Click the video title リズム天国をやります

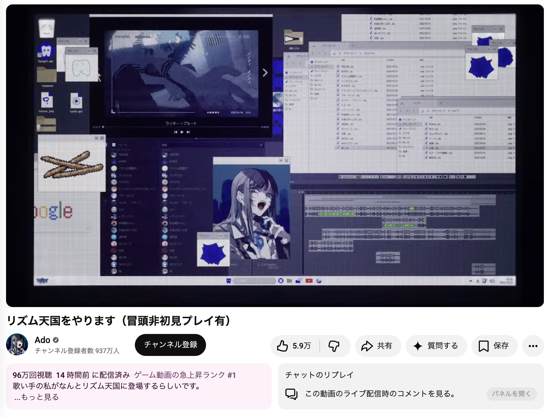pos(119,321)
